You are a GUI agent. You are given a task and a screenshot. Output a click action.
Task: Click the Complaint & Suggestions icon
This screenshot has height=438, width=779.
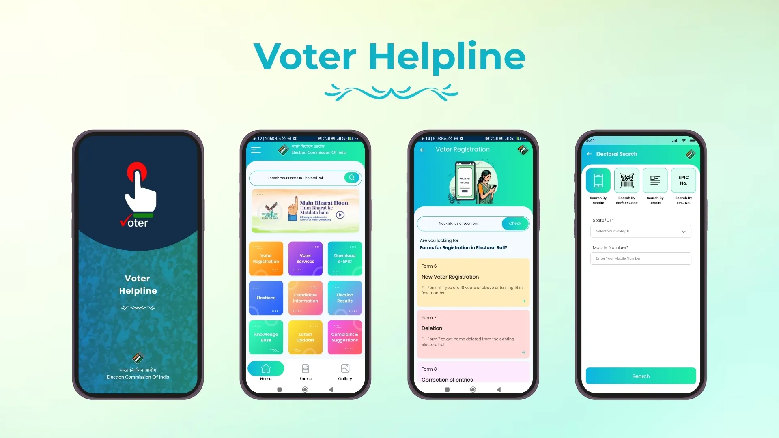344,337
